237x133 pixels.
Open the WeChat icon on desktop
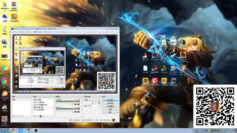[x=5, y=69]
